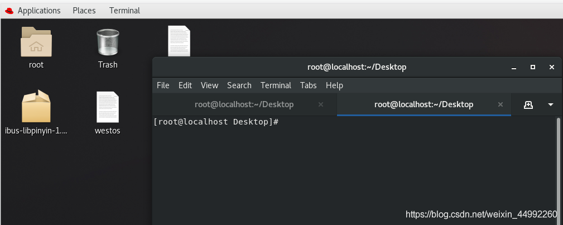Viewport: 563px width, 225px height.
Task: Open the terminal Edit menu
Action: click(185, 85)
